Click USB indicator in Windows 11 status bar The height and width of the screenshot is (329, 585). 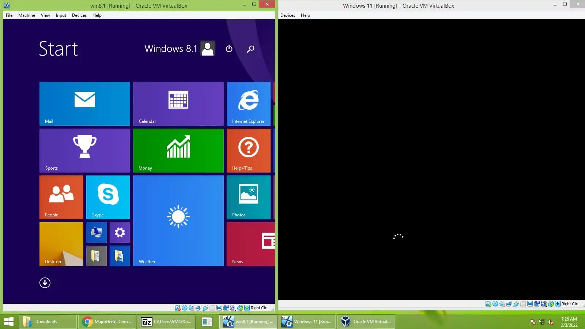pyautogui.click(x=516, y=304)
